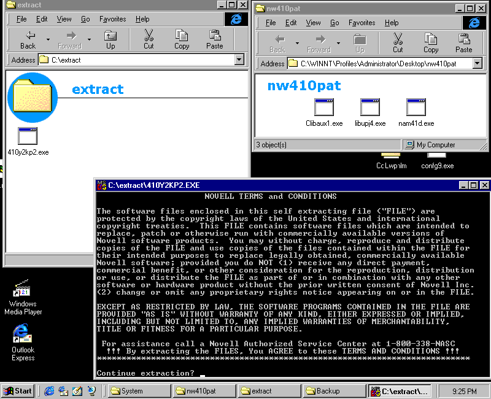The height and width of the screenshot is (399, 491).
Task: Switch to System taskbar button
Action: (x=140, y=391)
